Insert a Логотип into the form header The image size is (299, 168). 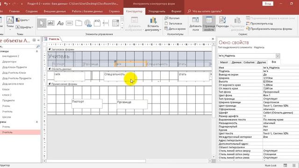pos(172,18)
